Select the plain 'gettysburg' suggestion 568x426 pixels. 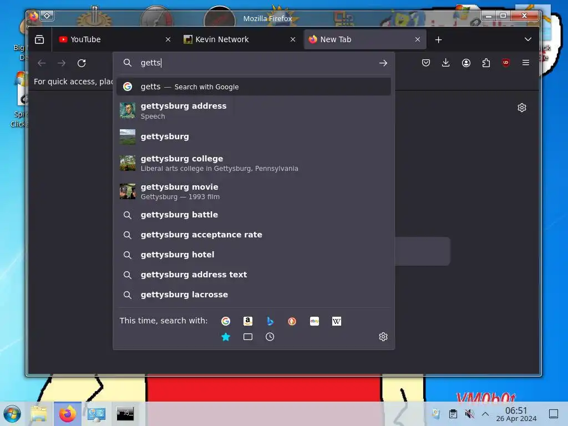point(253,136)
